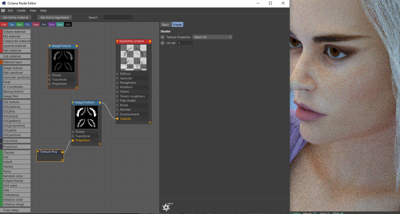Viewport: 400px width, 214px height.
Task: Click the output dot on Eyelashes-octane node
Action: coord(150,41)
